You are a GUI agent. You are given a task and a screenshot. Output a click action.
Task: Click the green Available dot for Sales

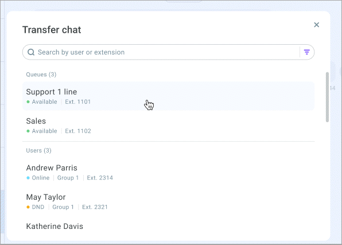pyautogui.click(x=28, y=131)
